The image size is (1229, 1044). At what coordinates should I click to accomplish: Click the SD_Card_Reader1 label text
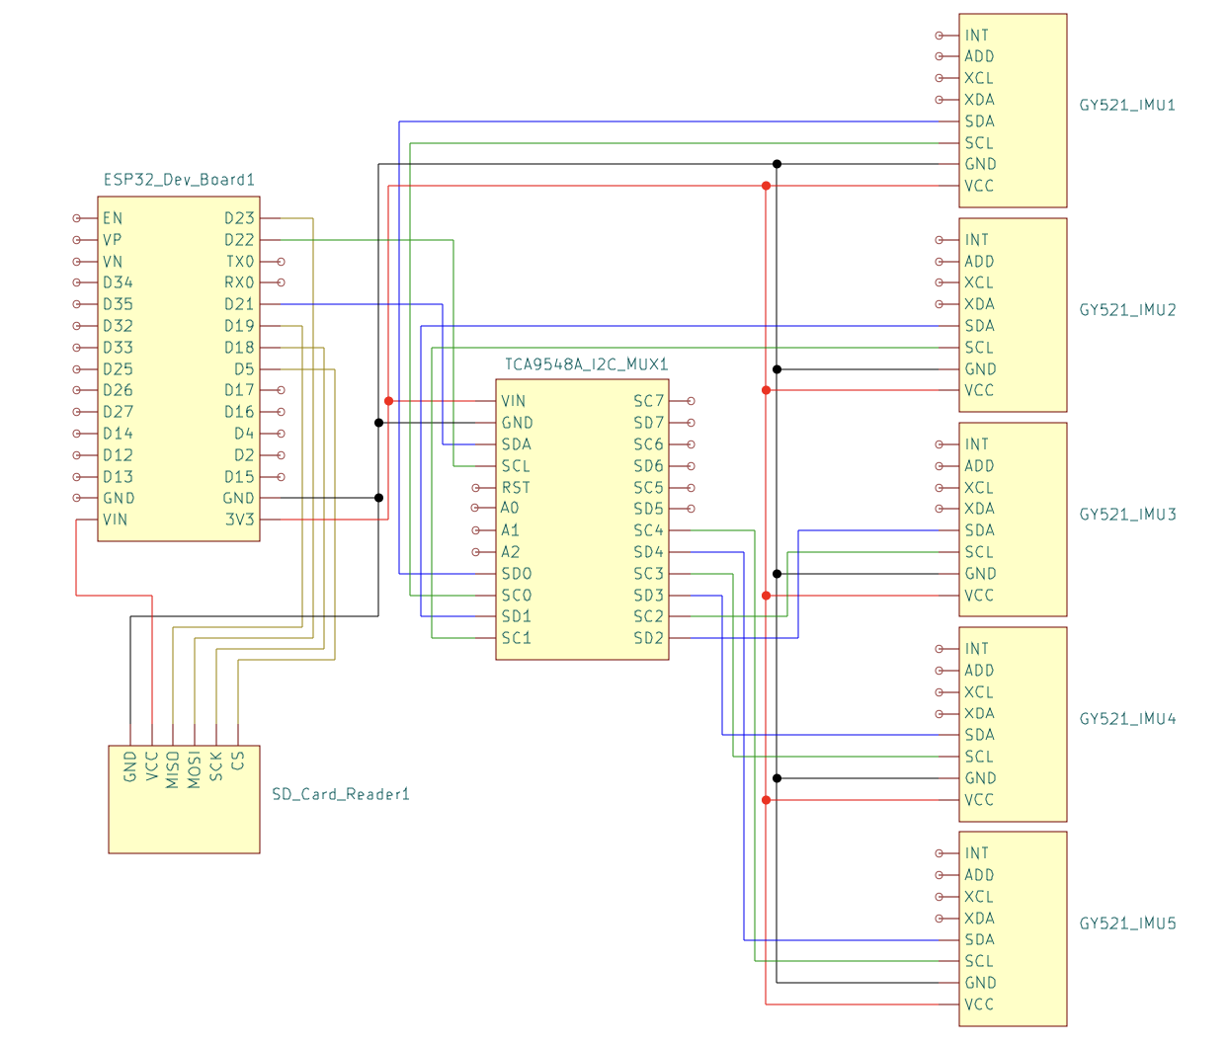[340, 794]
